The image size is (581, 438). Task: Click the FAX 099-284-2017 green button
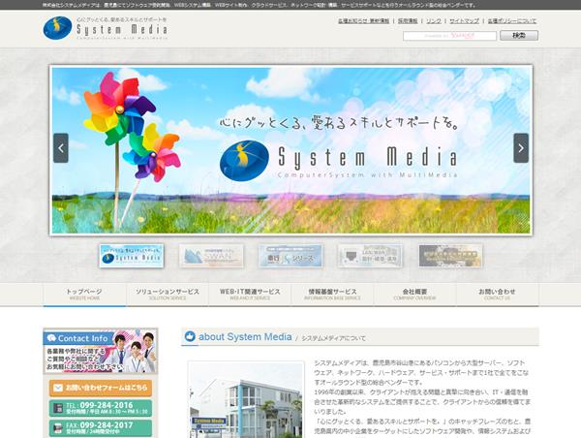tap(101, 428)
